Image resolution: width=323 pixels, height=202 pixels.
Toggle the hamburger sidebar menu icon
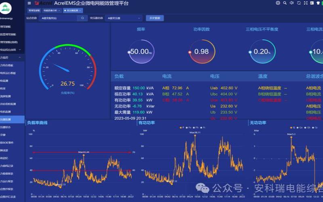point(29,3)
